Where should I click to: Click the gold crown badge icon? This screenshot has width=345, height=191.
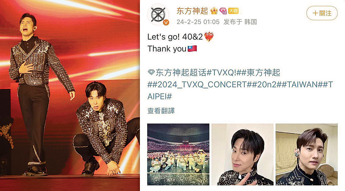pyautogui.click(x=214, y=11)
